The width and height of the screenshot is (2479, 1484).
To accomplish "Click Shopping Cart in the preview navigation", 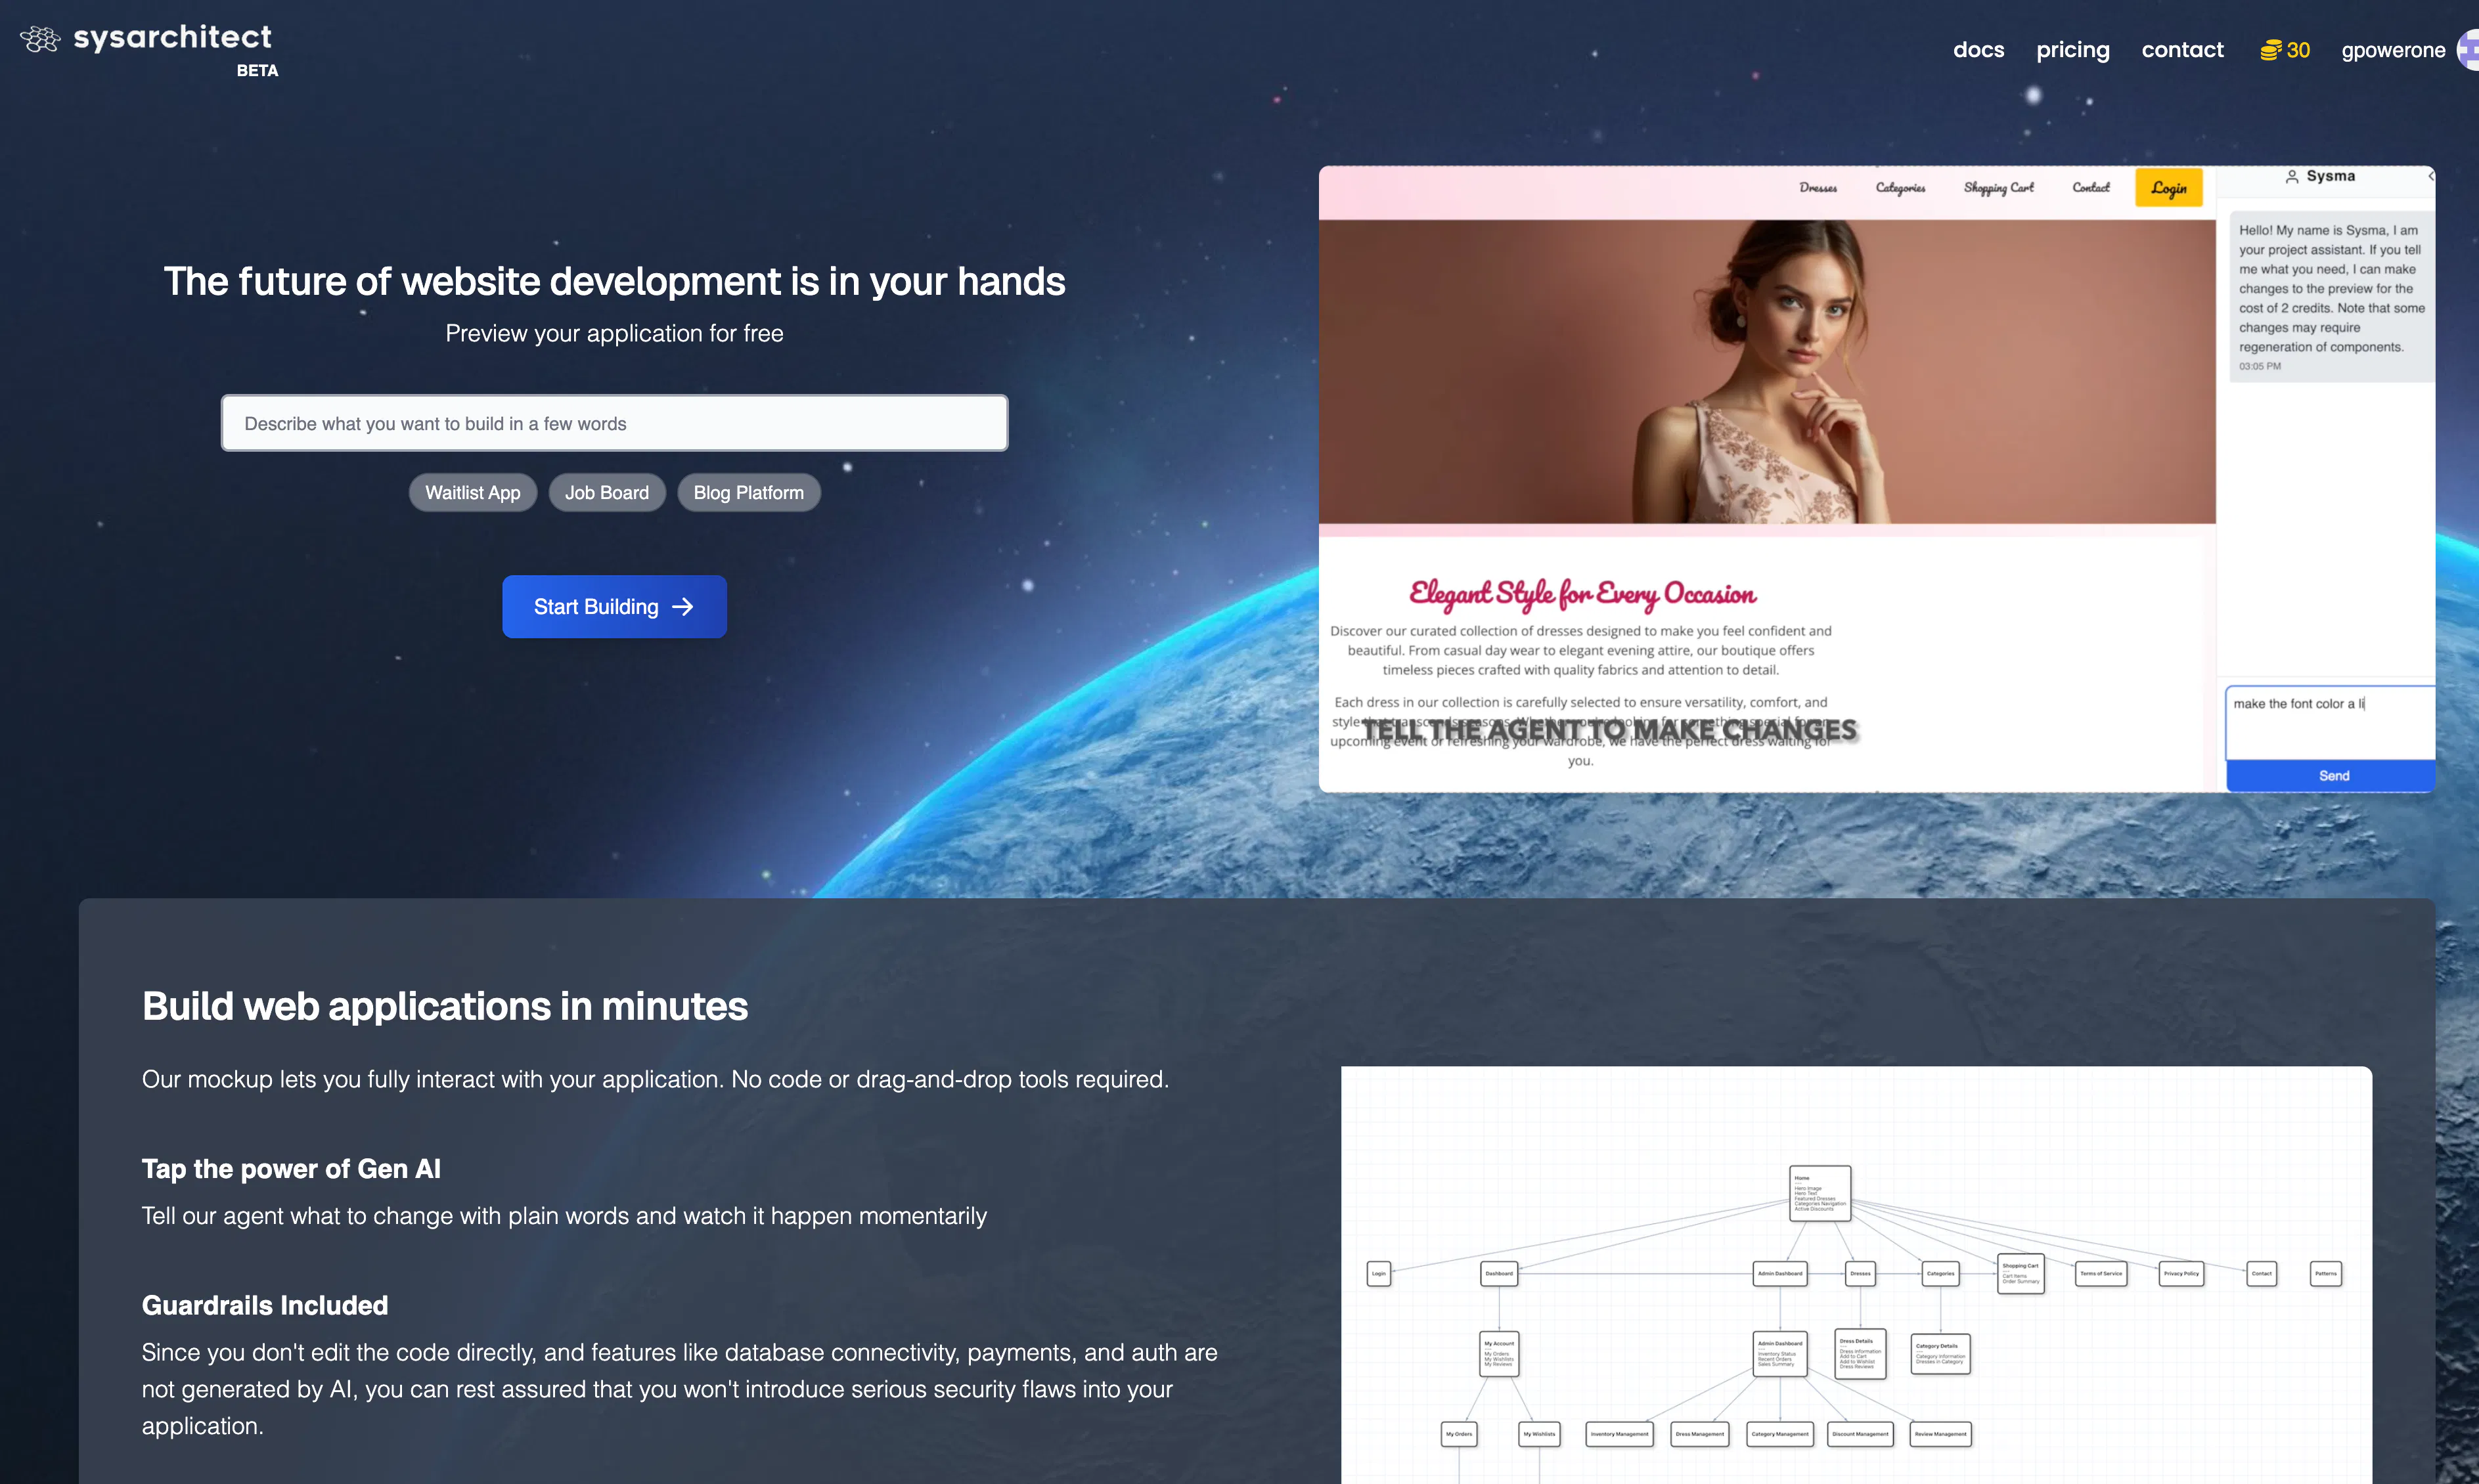I will [1998, 188].
